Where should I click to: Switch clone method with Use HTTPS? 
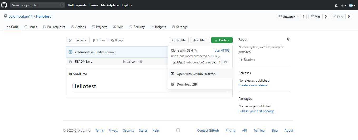[222, 51]
